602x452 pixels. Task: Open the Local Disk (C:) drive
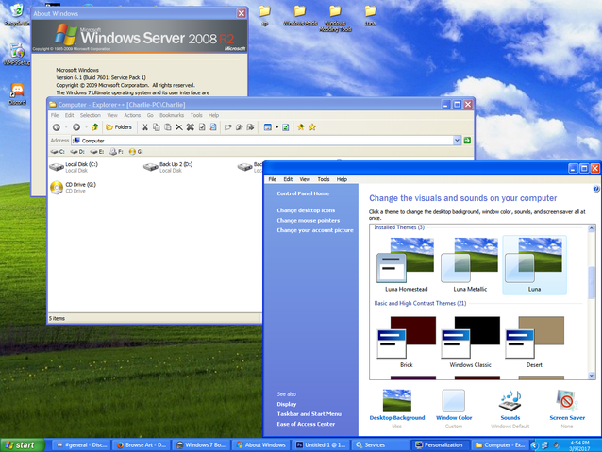(x=58, y=167)
